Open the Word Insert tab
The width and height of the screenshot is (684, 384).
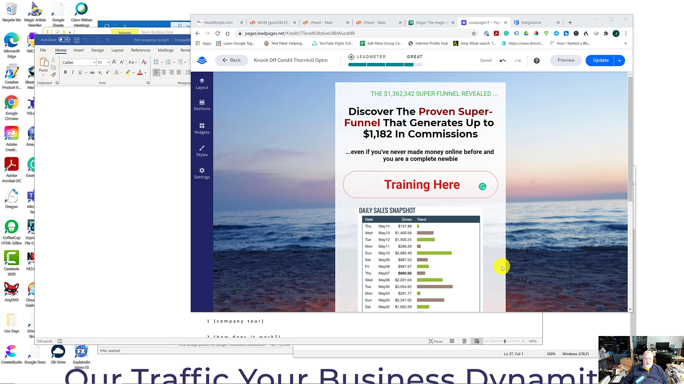click(79, 50)
